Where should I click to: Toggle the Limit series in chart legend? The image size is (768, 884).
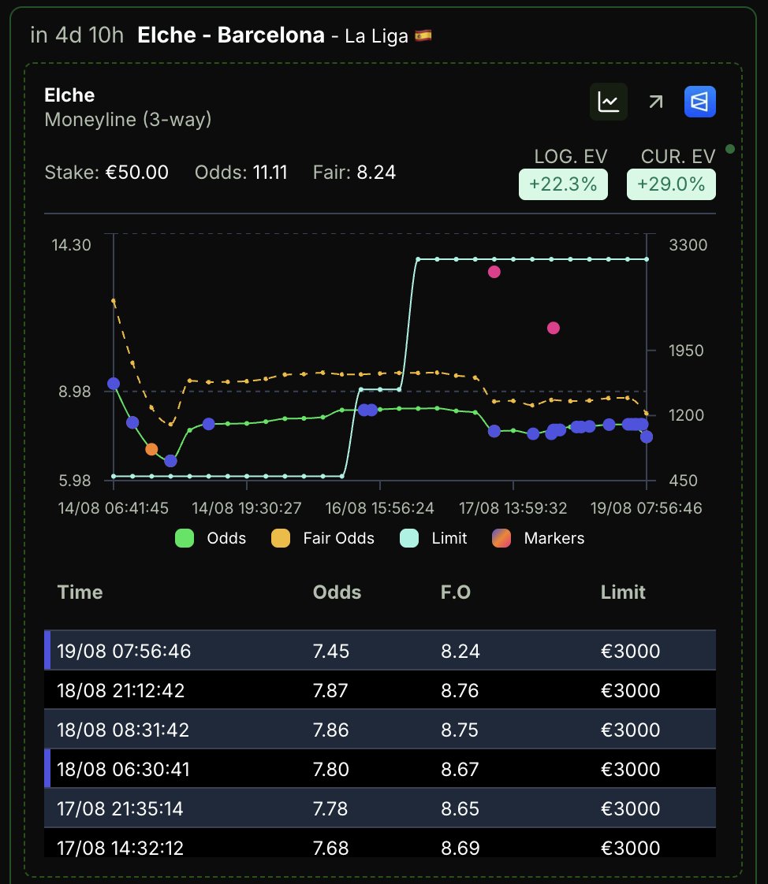(x=434, y=538)
